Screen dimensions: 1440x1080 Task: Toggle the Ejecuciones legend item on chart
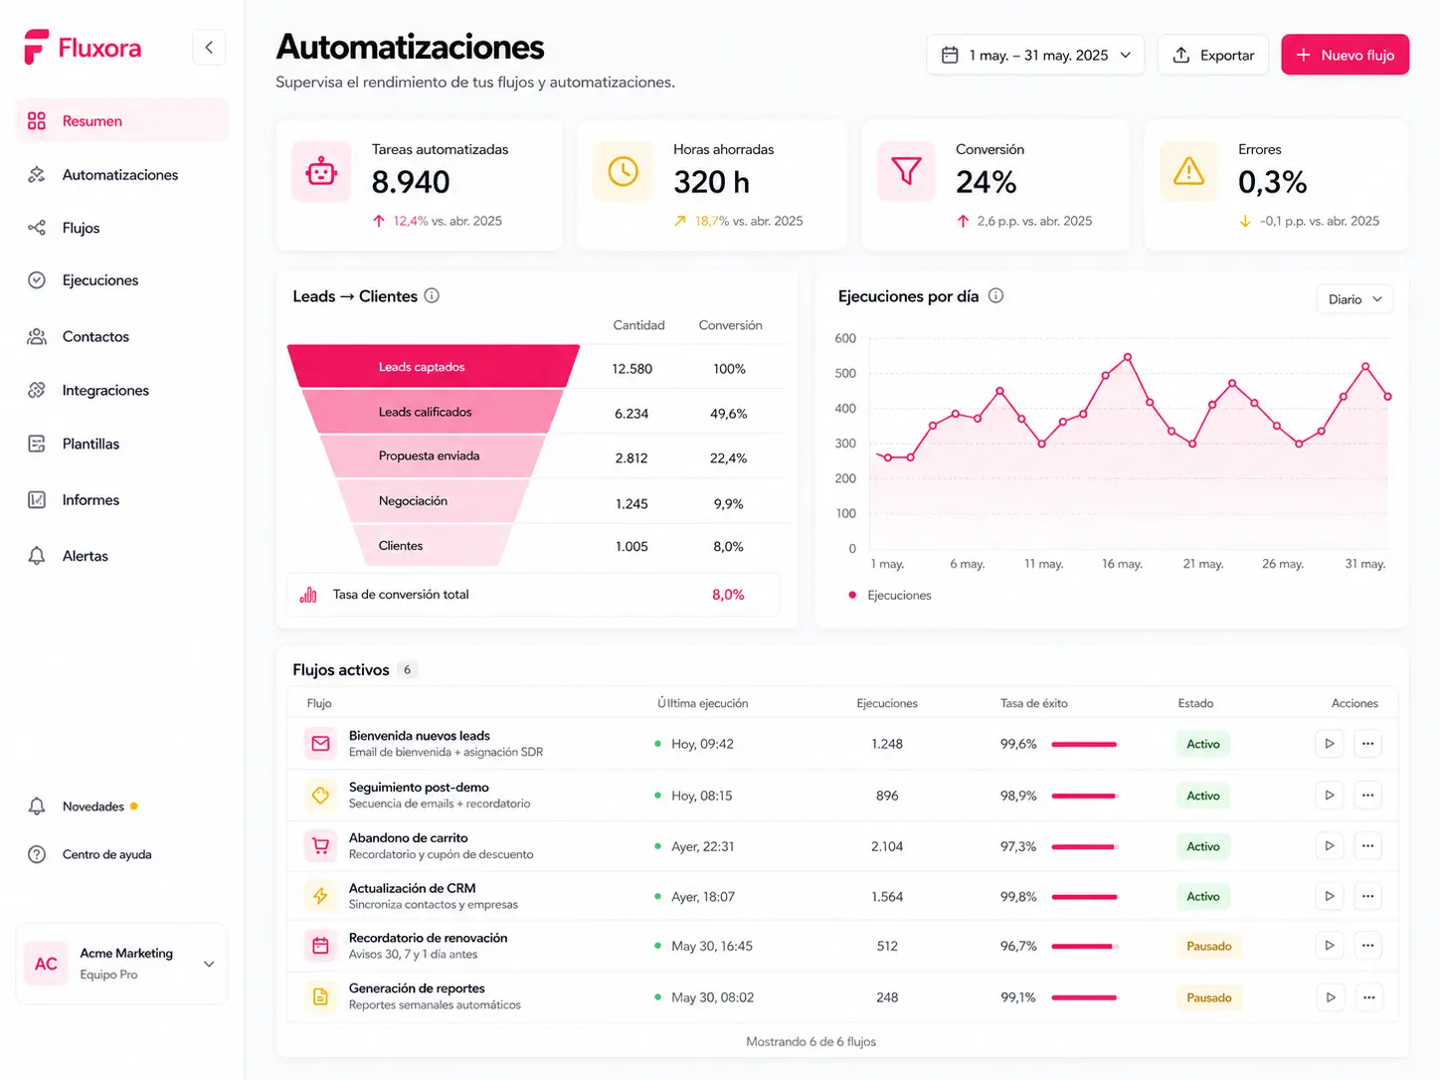(889, 595)
